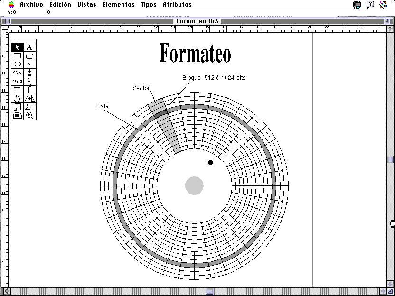Expand the Tipos menu
Screen dimensions: 395x296
tap(149, 4)
